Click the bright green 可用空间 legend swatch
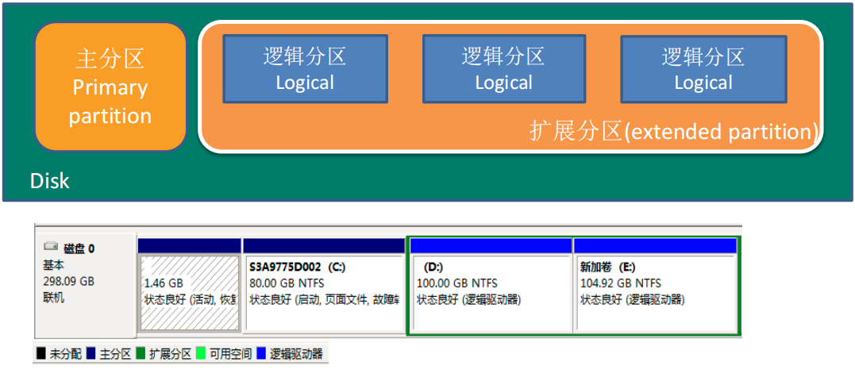The height and width of the screenshot is (370, 855). click(201, 354)
